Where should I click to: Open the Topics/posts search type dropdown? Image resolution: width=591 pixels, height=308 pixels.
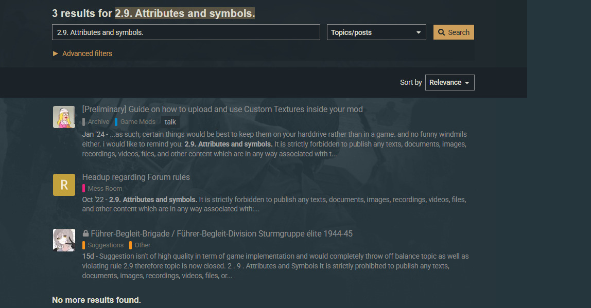(376, 32)
